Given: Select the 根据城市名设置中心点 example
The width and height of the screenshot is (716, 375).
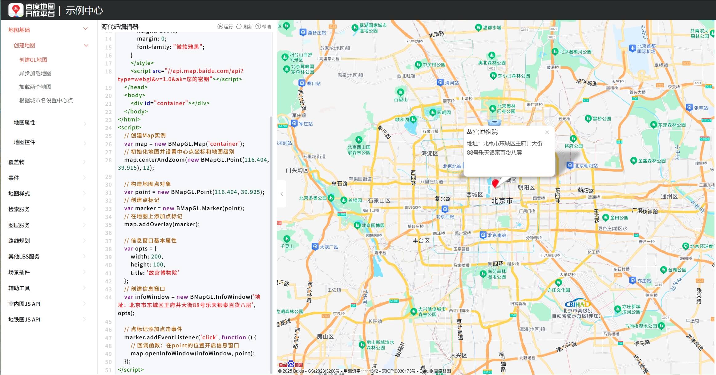Looking at the screenshot, I should (x=46, y=101).
